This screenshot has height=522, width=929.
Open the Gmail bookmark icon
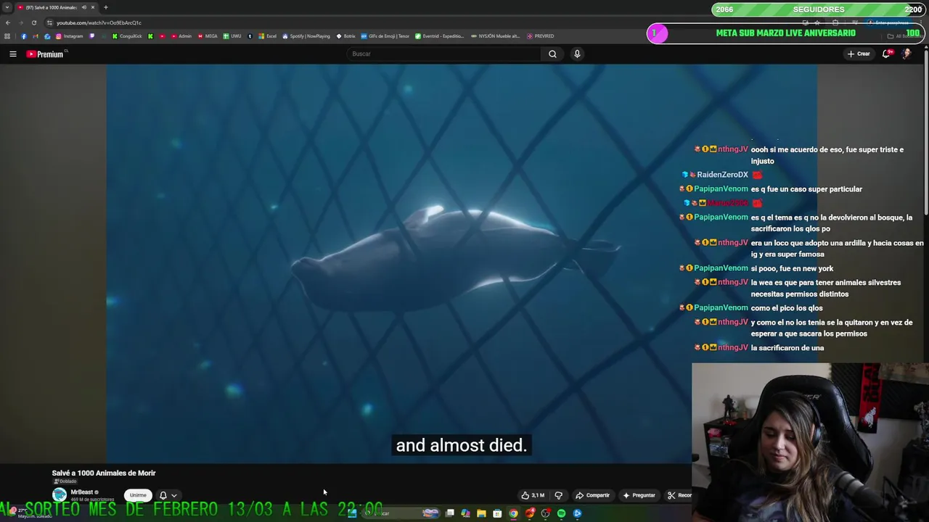click(36, 36)
